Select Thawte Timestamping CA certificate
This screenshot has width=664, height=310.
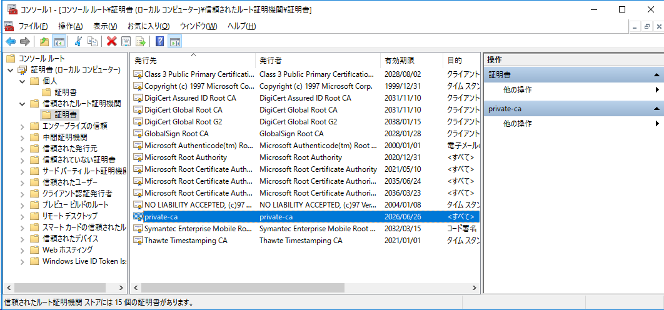306,240
